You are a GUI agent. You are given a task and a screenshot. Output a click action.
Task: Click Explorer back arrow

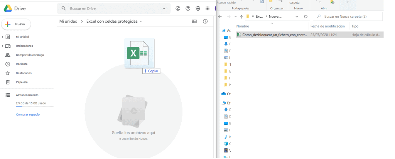[220, 17]
